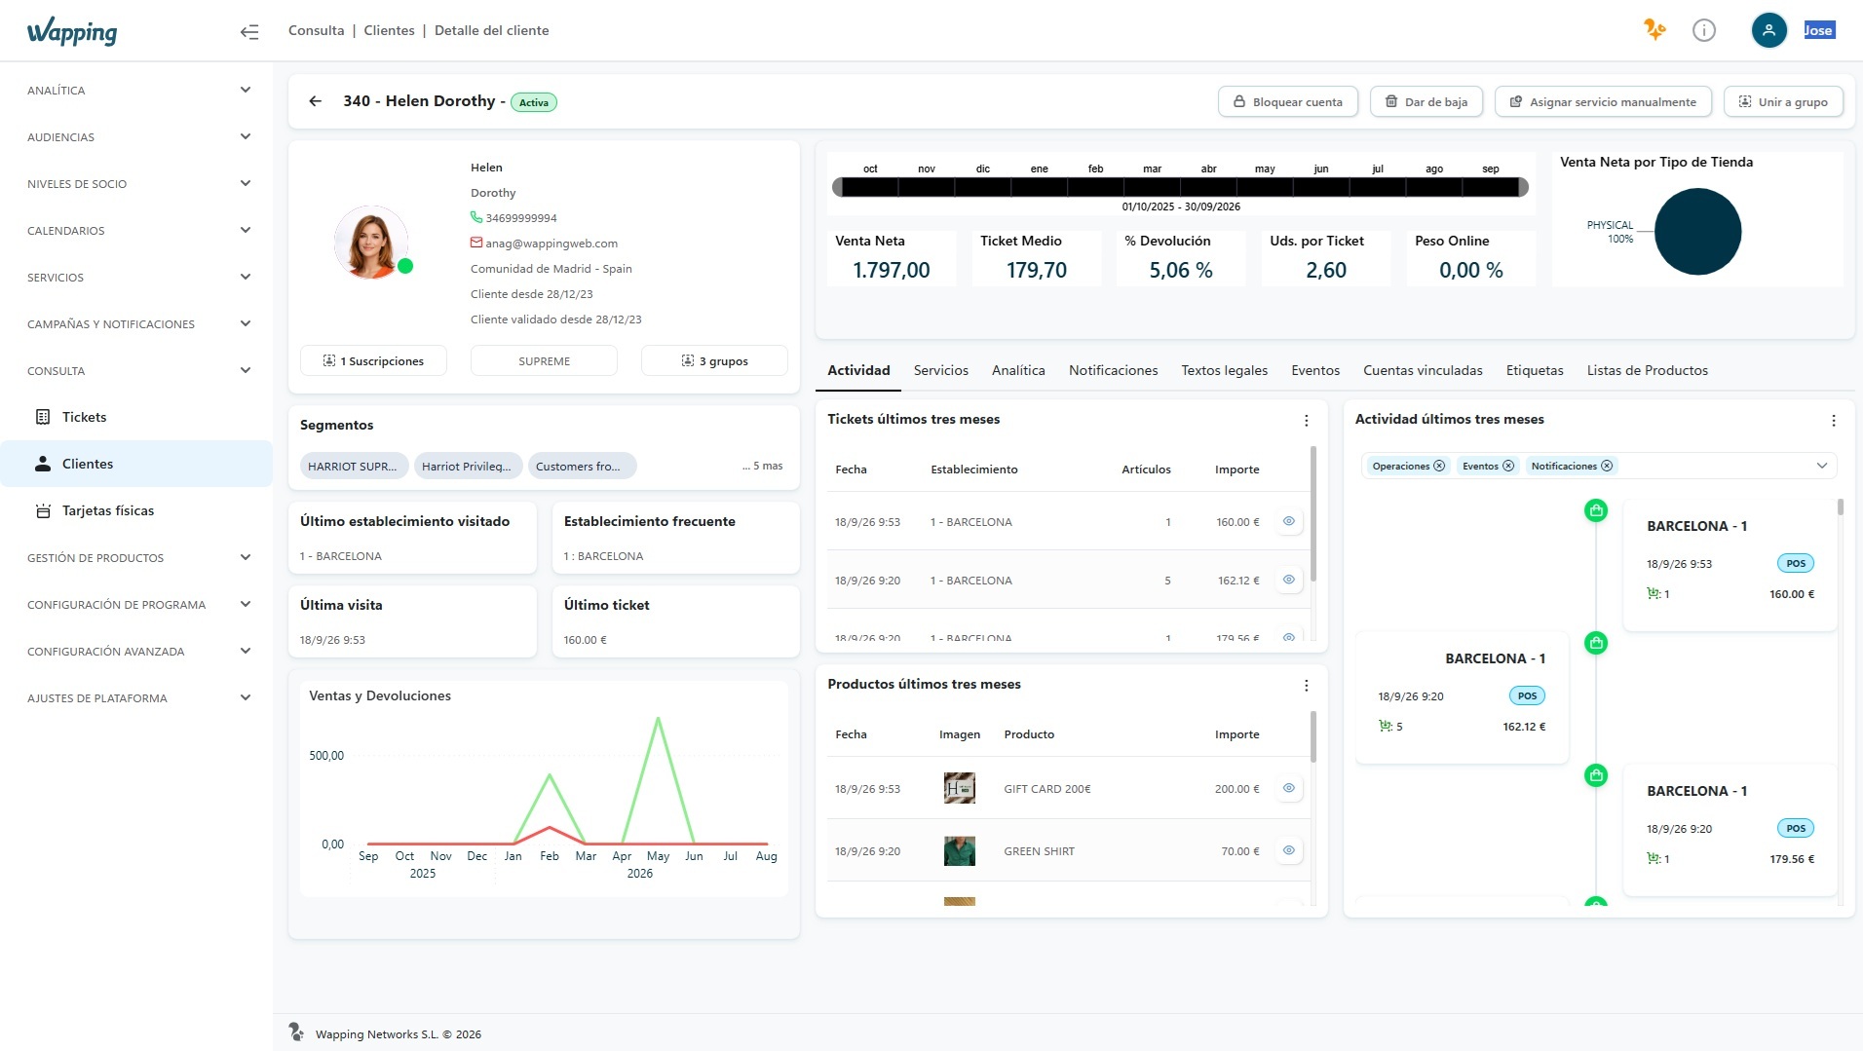Open options menu for Productos últimos tres meses

coord(1306,686)
